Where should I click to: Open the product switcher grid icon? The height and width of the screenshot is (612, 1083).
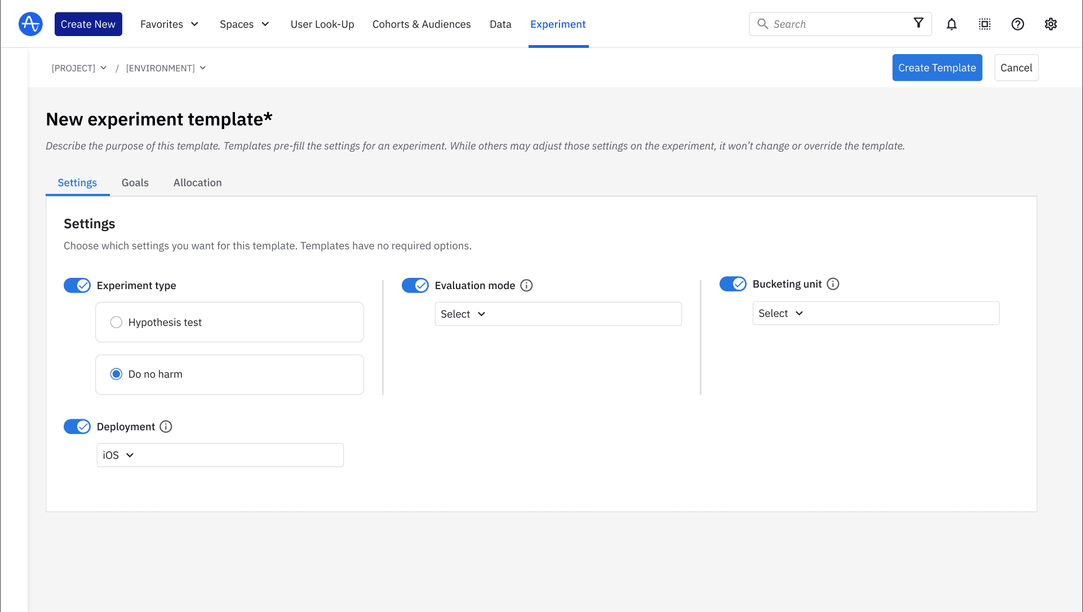click(x=984, y=24)
